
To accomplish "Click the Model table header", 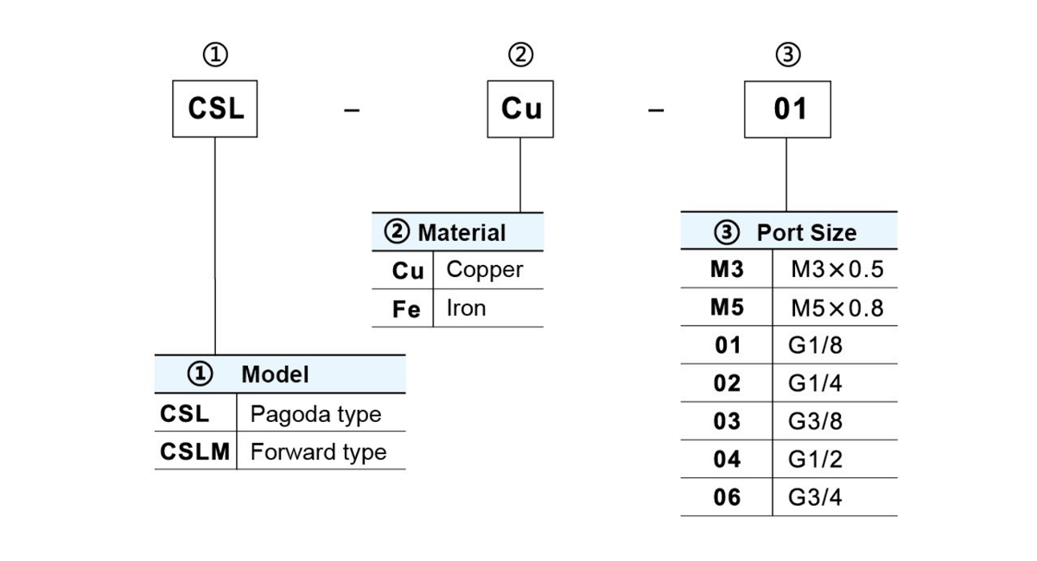I will tap(280, 375).
